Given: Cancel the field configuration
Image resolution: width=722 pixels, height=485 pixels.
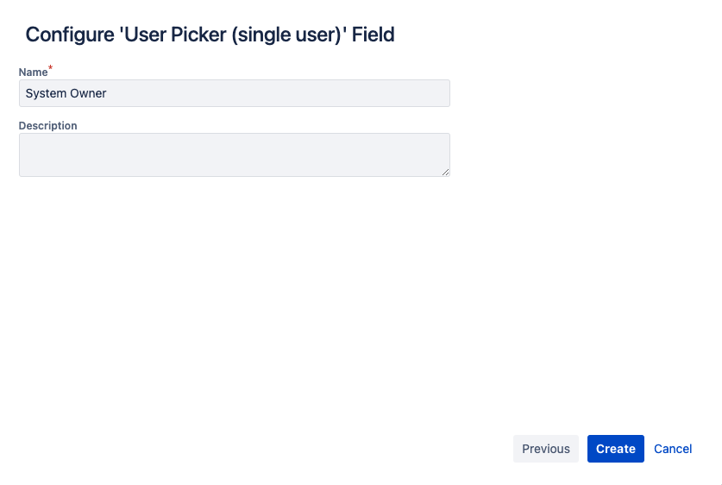Looking at the screenshot, I should [x=673, y=449].
